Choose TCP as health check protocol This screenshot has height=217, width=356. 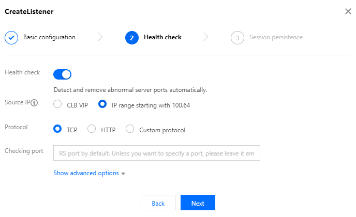coord(58,129)
